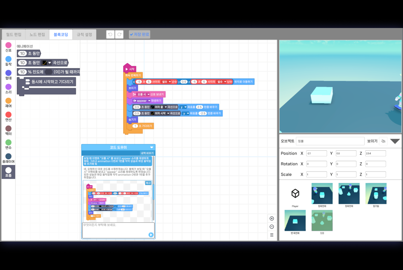The image size is (403, 270).
Task: Click the zoom-in icon on the canvas
Action: pyautogui.click(x=272, y=218)
